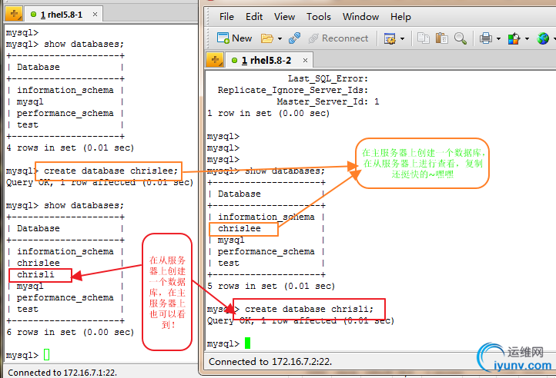Open the Help menu
Viewport: 556px width, 378px height.
[400, 17]
